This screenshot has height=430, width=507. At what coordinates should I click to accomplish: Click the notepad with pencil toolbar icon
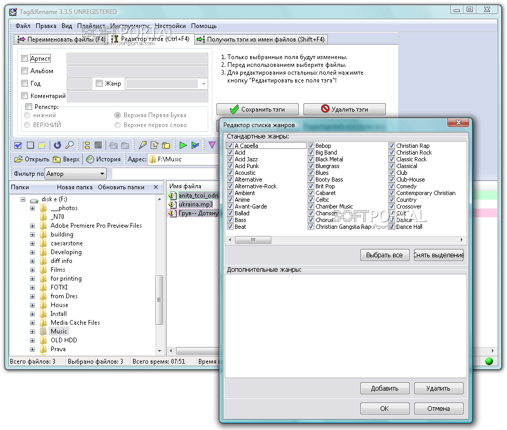tap(154, 145)
